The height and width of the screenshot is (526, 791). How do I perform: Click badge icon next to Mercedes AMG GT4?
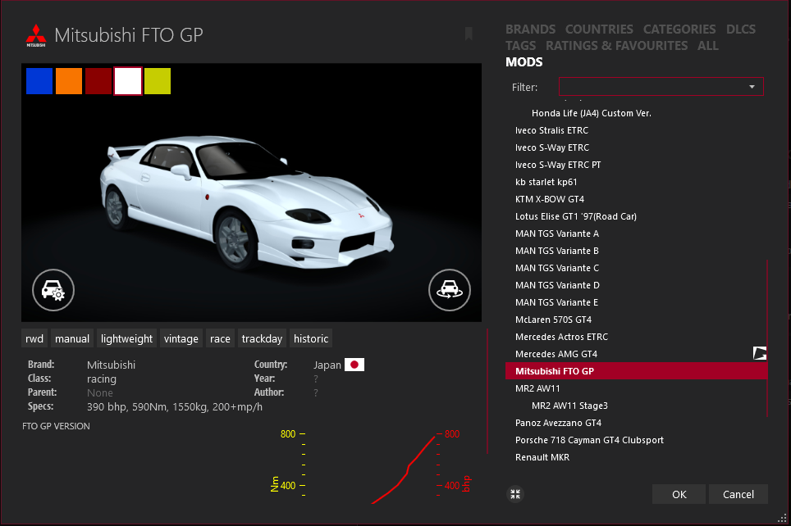point(760,353)
